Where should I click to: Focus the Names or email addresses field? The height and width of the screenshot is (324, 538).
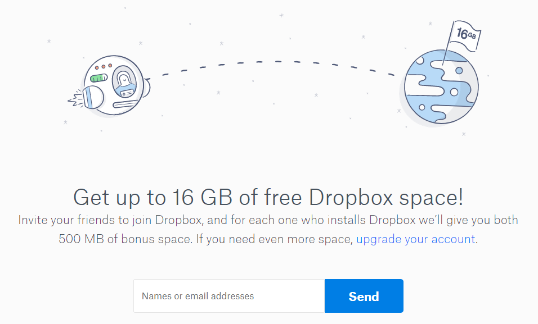(229, 296)
